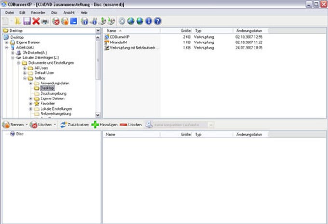Open the Edit menu
This screenshot has height=224, width=328.
[x=22, y=13]
